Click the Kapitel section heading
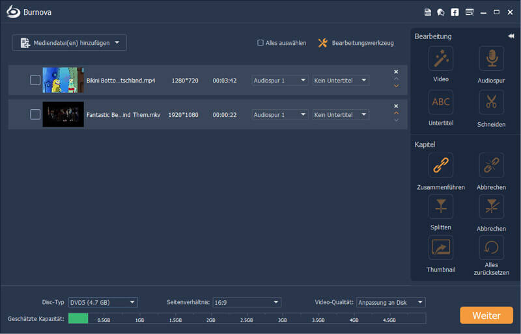Viewport: 521px width, 334px height. click(x=425, y=145)
